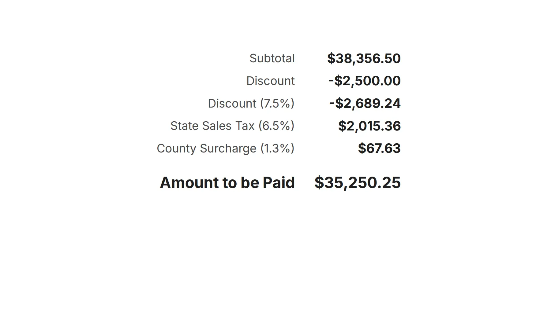Click the State Sales Tax text
The image size is (551, 330).
(x=212, y=126)
